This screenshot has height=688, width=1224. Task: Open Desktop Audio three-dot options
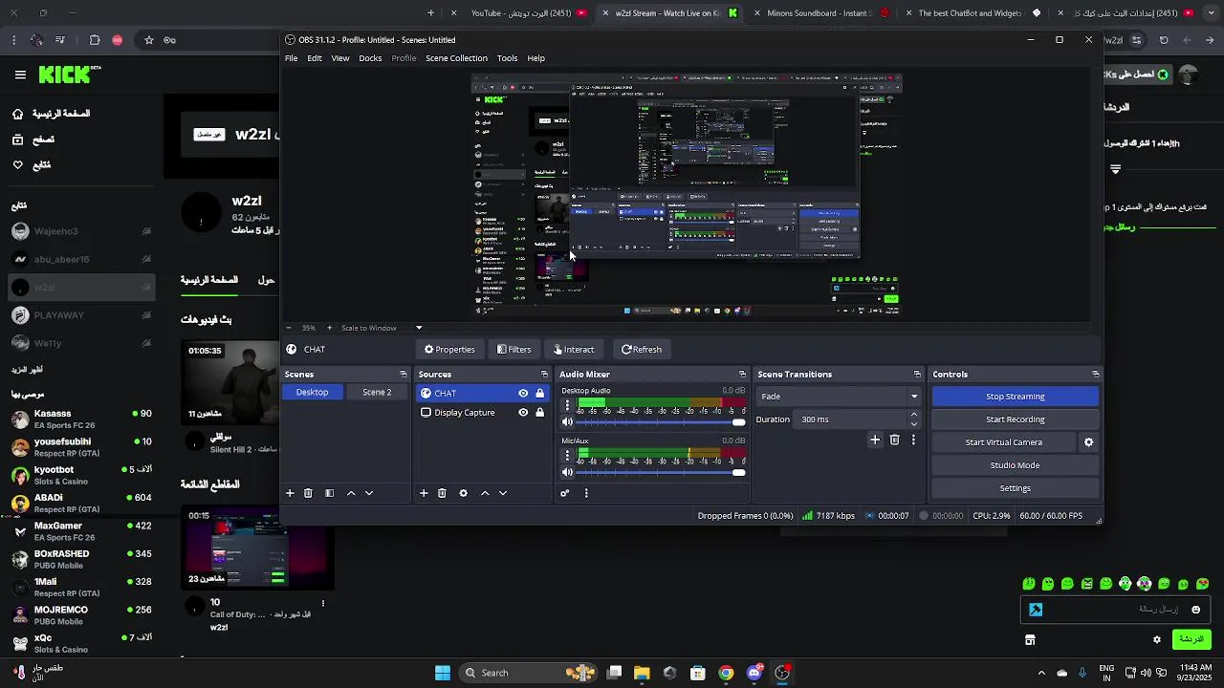tap(567, 405)
